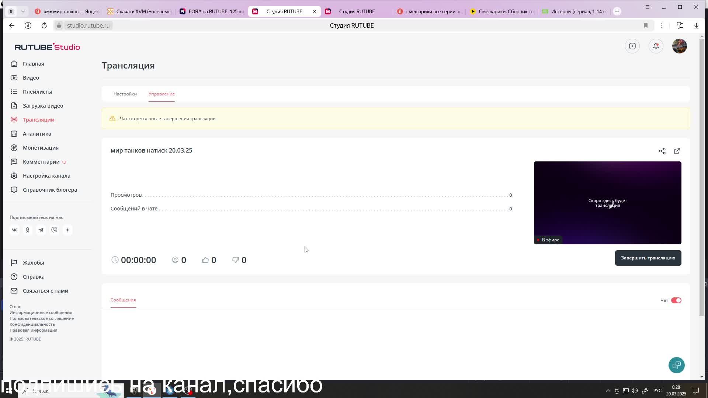Click the support chat bubble icon
Viewport: 708px width, 398px height.
click(676, 365)
